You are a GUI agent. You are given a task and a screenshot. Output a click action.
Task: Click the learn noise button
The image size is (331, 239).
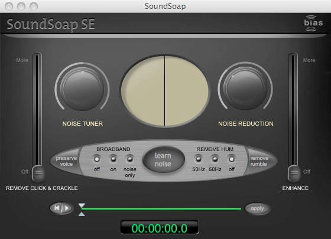click(163, 160)
